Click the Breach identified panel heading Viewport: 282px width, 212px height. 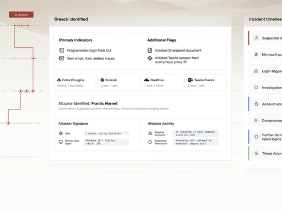(71, 19)
